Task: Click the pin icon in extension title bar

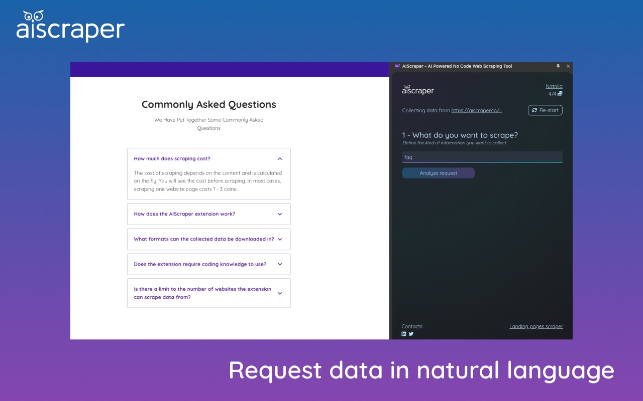Action: 558,66
